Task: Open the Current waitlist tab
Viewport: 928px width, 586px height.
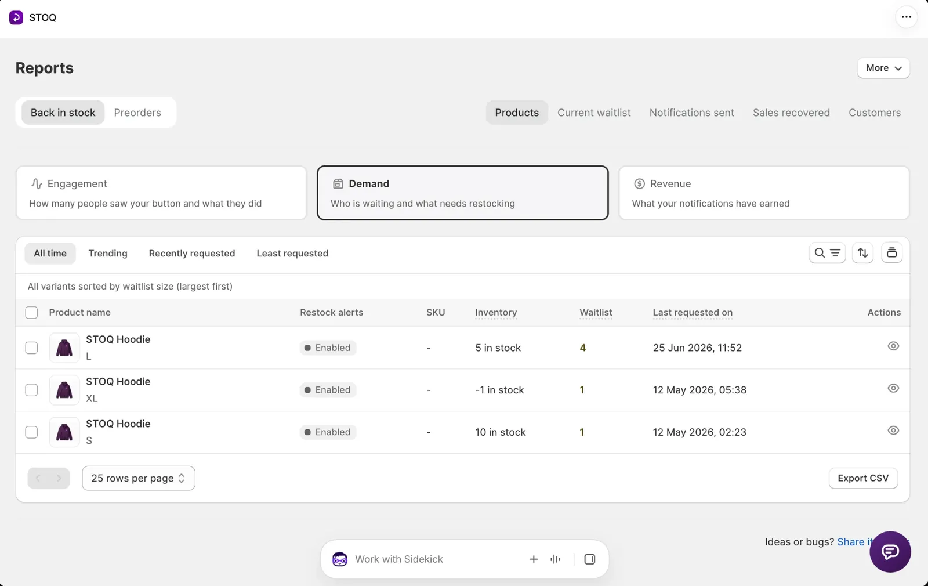Action: click(x=594, y=113)
